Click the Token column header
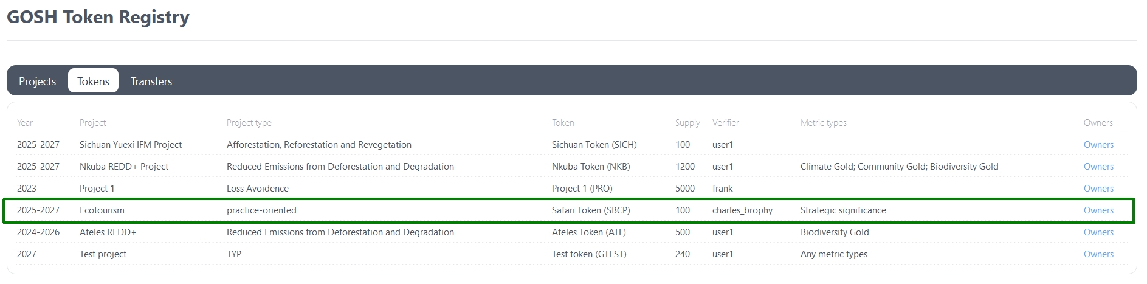Viewport: 1147px width, 284px height. click(562, 123)
